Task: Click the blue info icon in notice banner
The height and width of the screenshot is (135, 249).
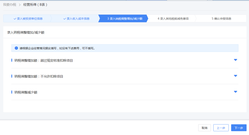Action: point(16,48)
